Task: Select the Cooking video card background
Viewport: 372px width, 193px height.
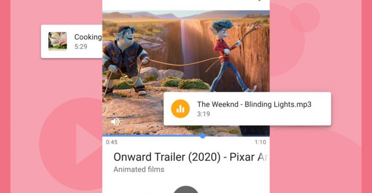Action: click(72, 41)
